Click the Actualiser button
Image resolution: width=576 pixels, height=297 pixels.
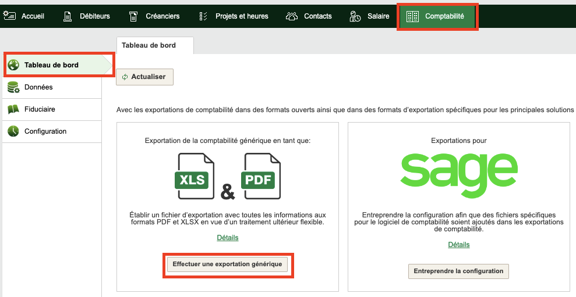(145, 77)
